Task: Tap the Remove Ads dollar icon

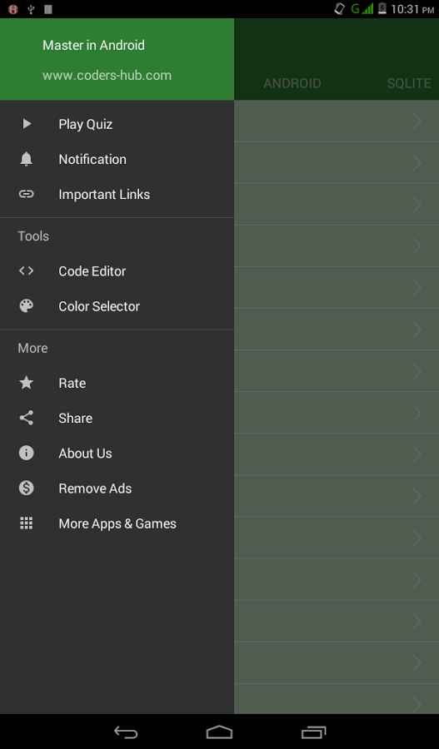Action: click(27, 489)
